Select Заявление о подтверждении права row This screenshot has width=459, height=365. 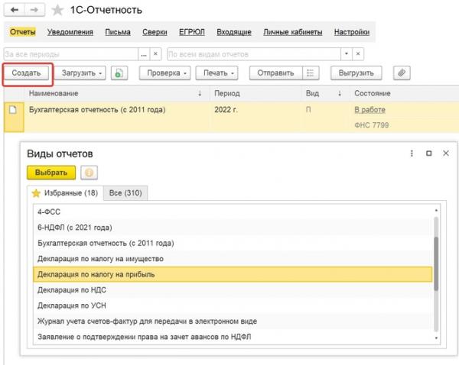coord(233,337)
